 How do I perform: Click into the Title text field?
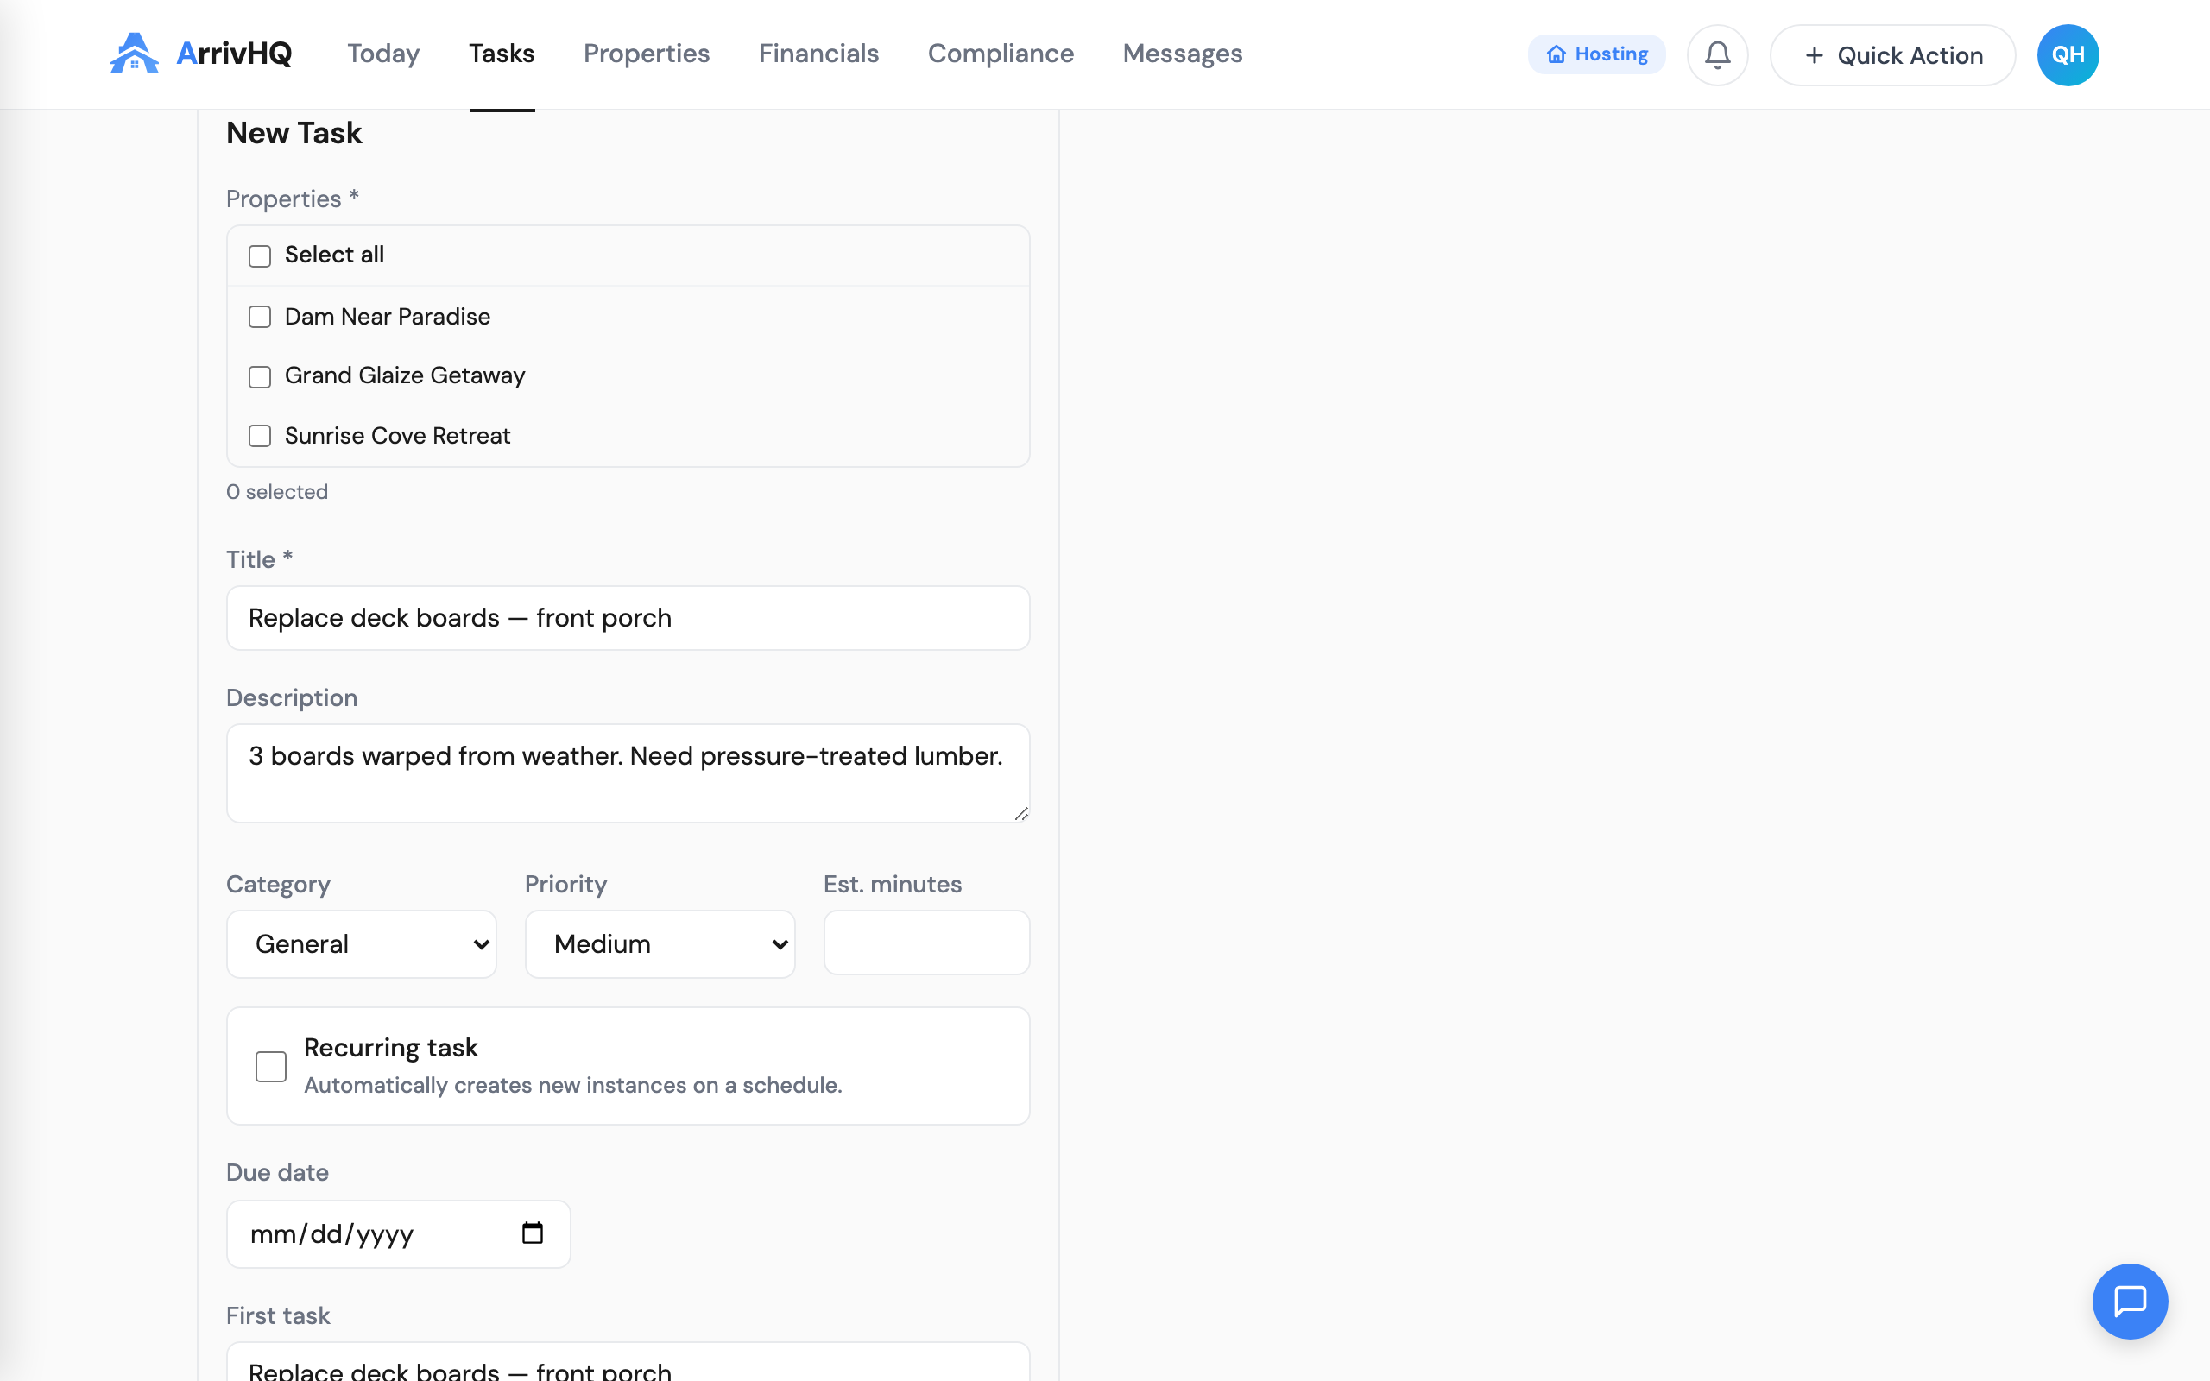coord(628,618)
